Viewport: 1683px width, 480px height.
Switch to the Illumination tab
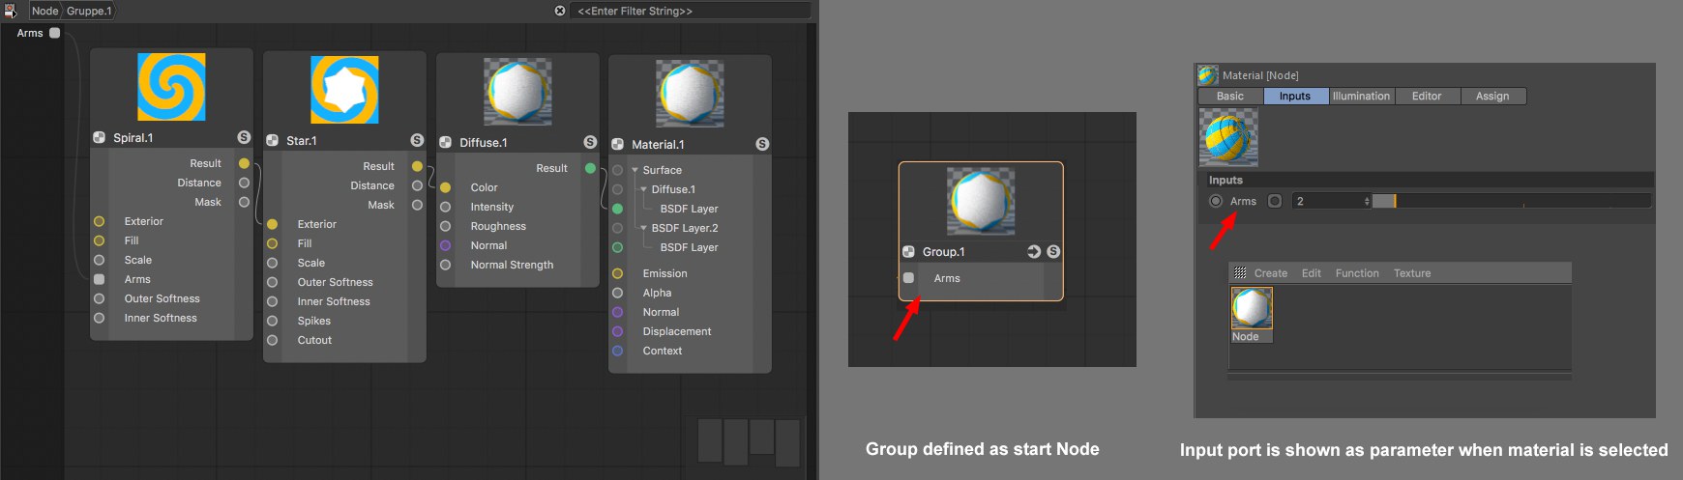tap(1360, 96)
